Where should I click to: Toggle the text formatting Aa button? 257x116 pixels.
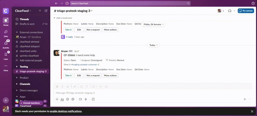(x=62, y=99)
